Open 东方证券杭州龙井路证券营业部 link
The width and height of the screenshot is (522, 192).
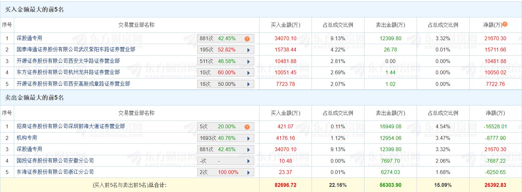tap(68, 72)
